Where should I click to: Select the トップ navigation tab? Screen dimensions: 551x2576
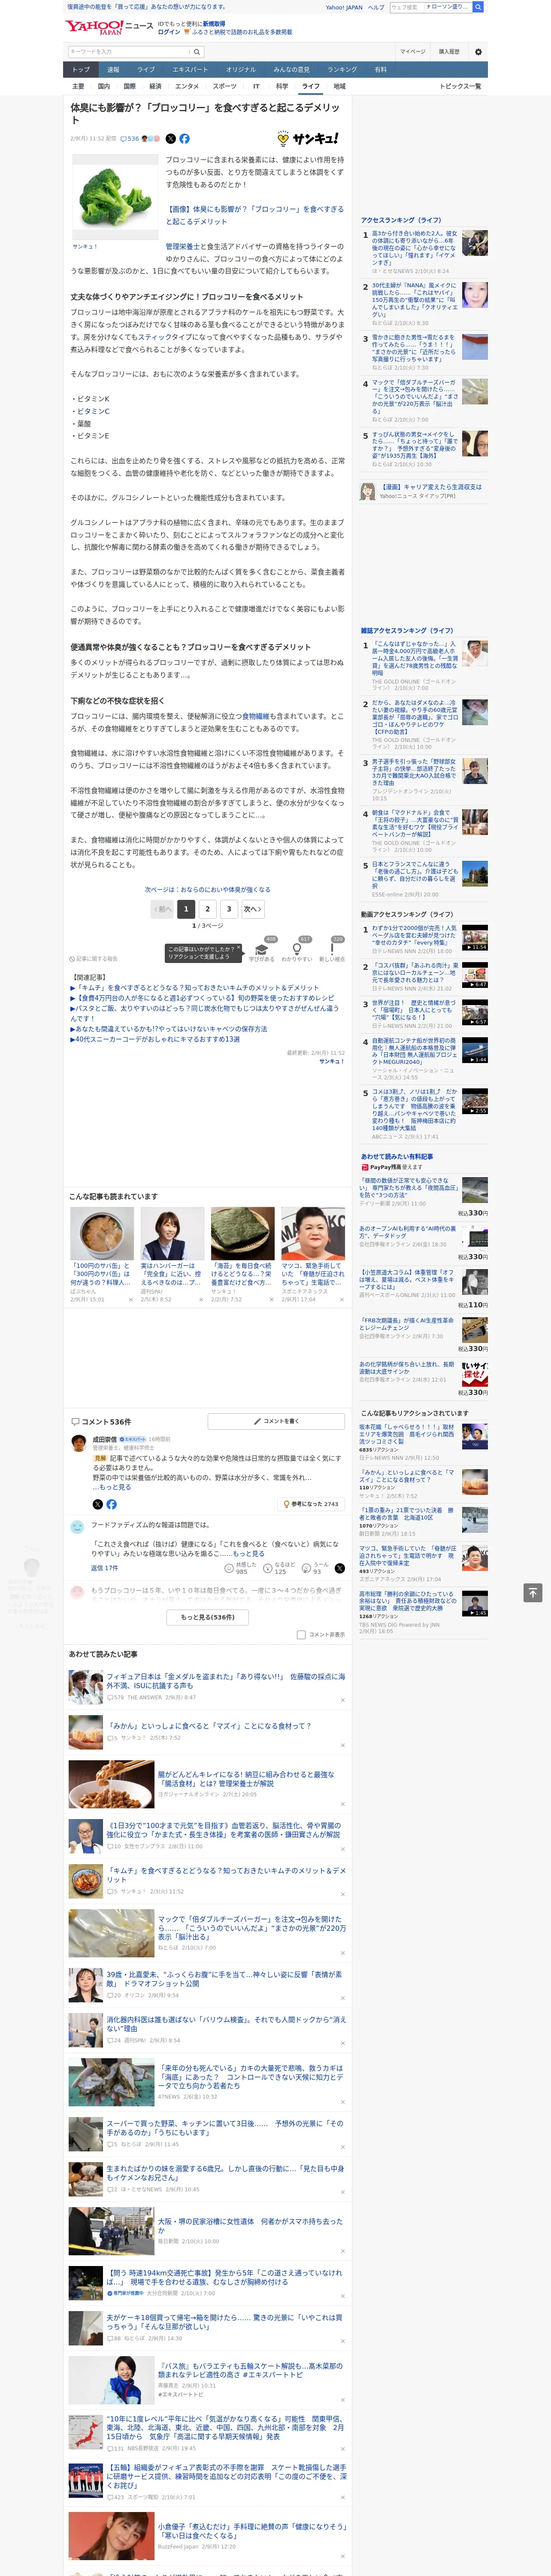coord(81,70)
